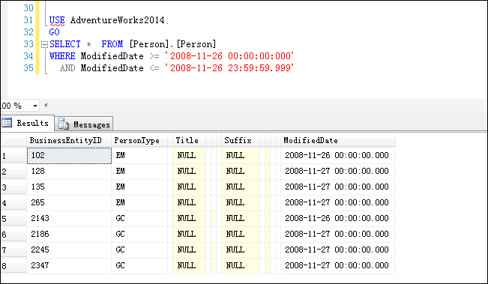The image size is (488, 284).
Task: Click BusinessEntityID cell 102
Action: tap(69, 156)
